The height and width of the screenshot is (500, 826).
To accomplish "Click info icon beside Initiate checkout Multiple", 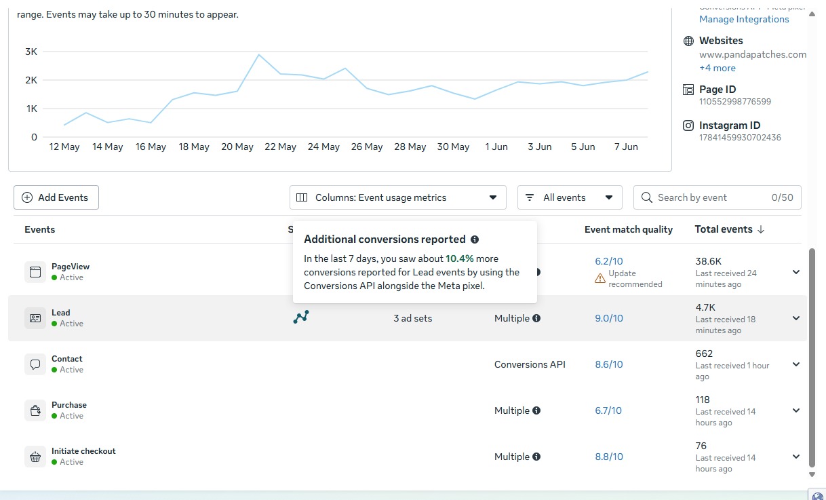I will [536, 457].
